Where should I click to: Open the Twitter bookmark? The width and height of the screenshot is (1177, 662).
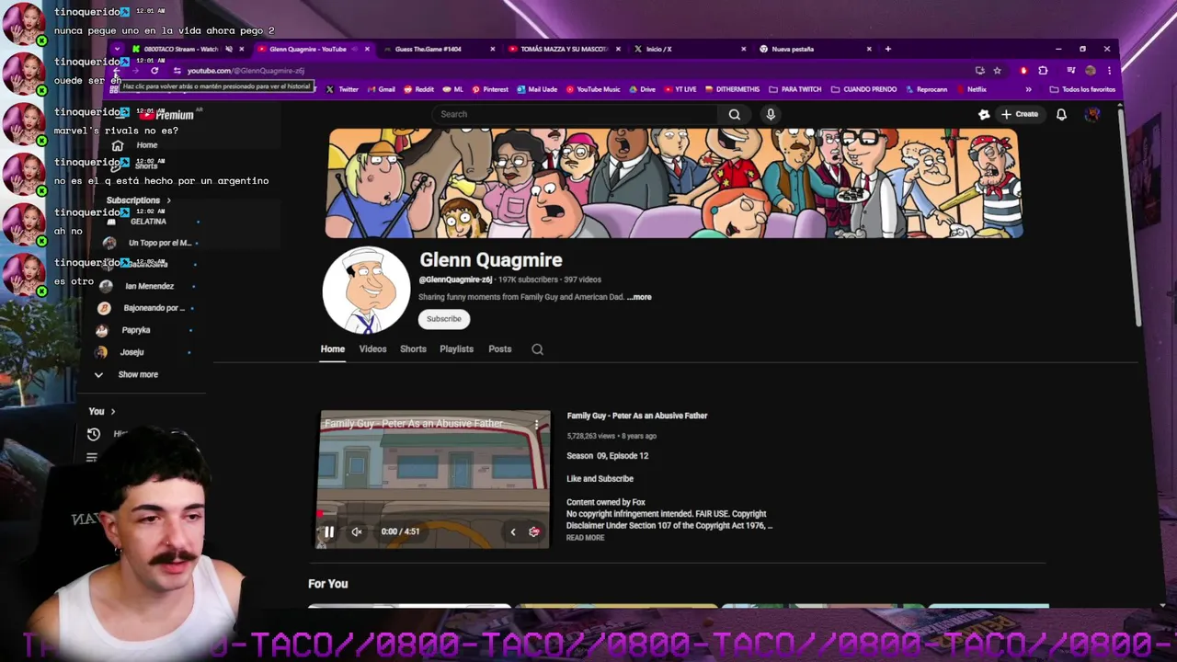pyautogui.click(x=342, y=89)
